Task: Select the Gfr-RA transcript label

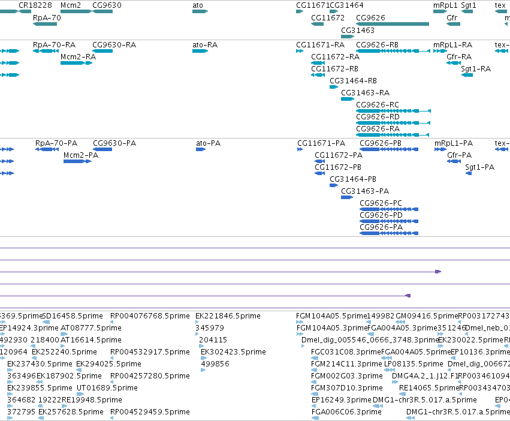Action: 459,56
